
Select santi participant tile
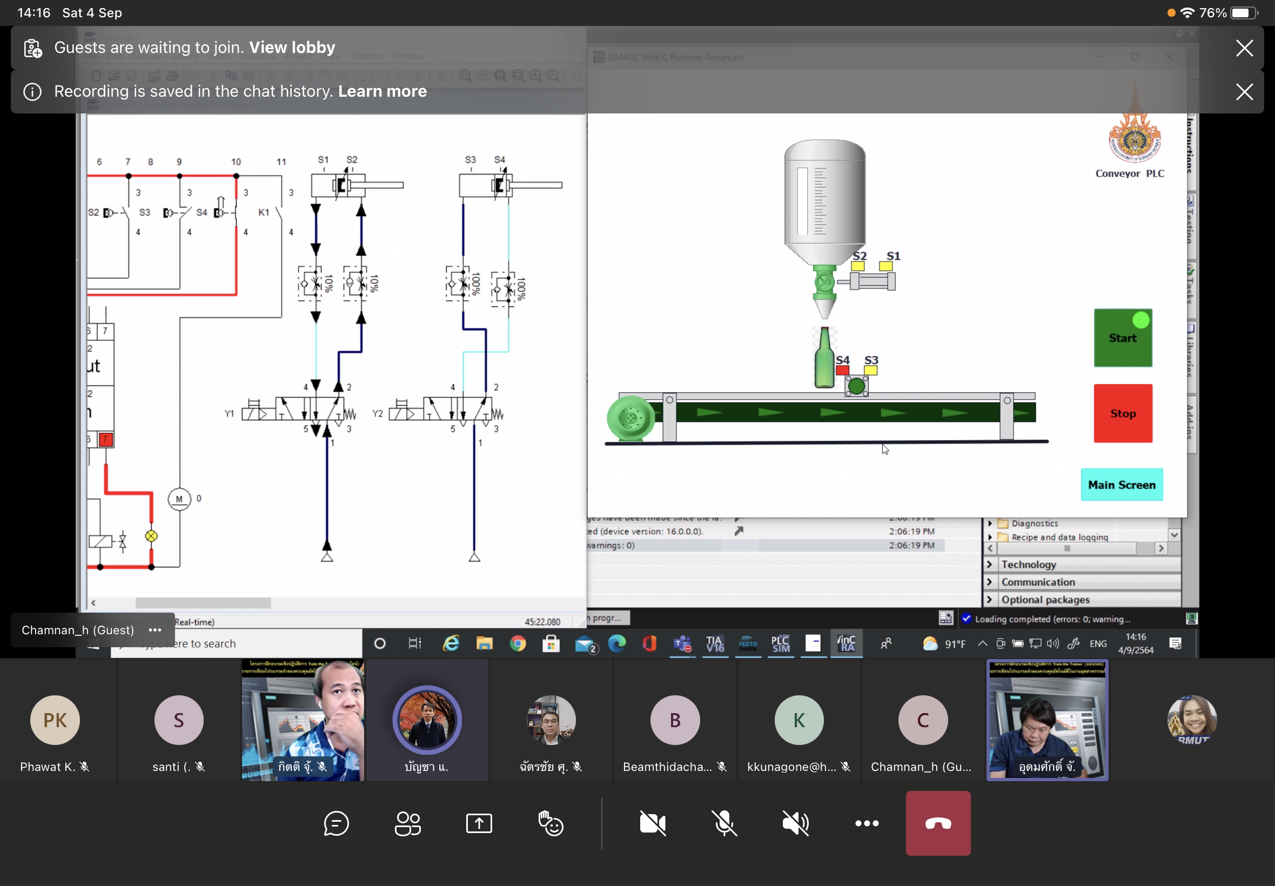click(179, 720)
